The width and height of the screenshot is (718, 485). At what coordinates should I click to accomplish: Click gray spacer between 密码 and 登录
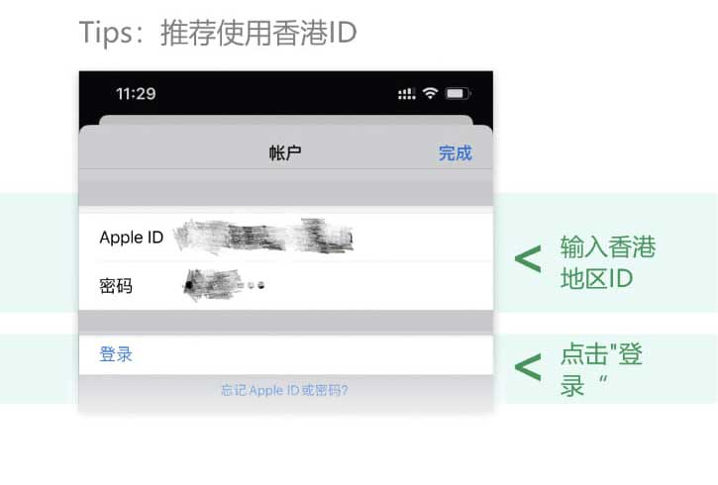pos(286,323)
